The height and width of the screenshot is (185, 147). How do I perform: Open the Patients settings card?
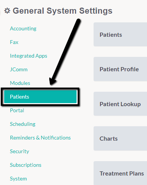(x=120, y=34)
